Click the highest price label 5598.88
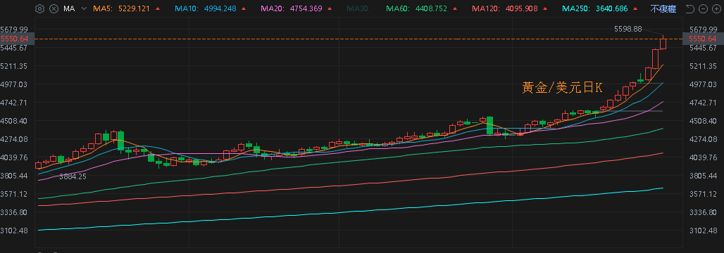The height and width of the screenshot is (253, 724). pos(628,29)
